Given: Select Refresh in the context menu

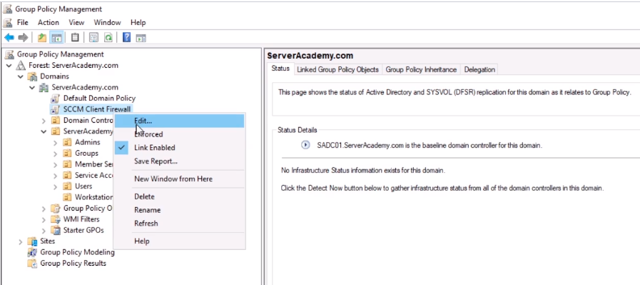Looking at the screenshot, I should 179,224.
